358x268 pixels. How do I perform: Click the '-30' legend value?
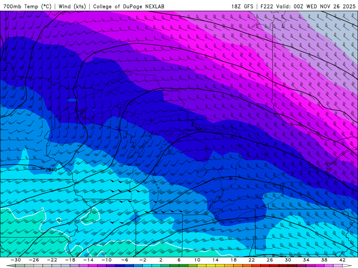click(16, 260)
